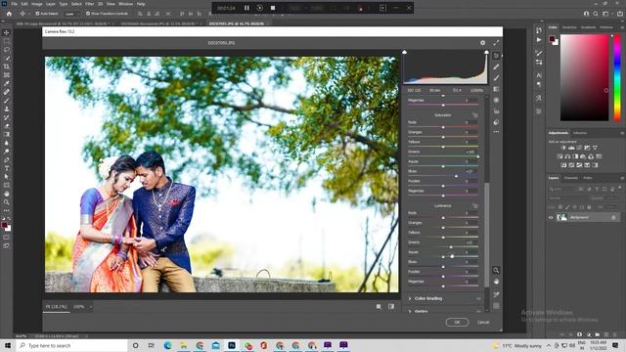Click Saturation targeted adjustment tool icon

click(x=474, y=115)
